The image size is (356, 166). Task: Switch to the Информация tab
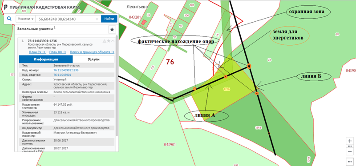point(46,59)
